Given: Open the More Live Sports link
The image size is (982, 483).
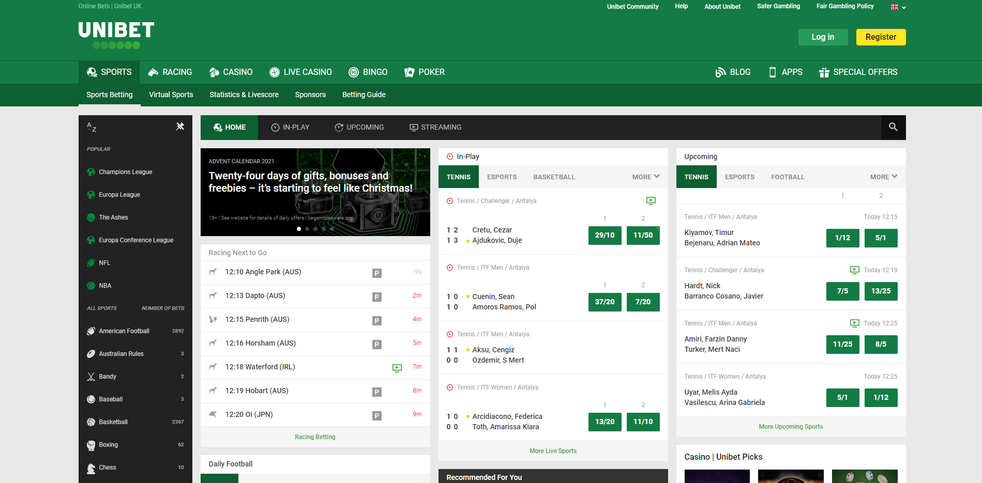Looking at the screenshot, I should [553, 451].
